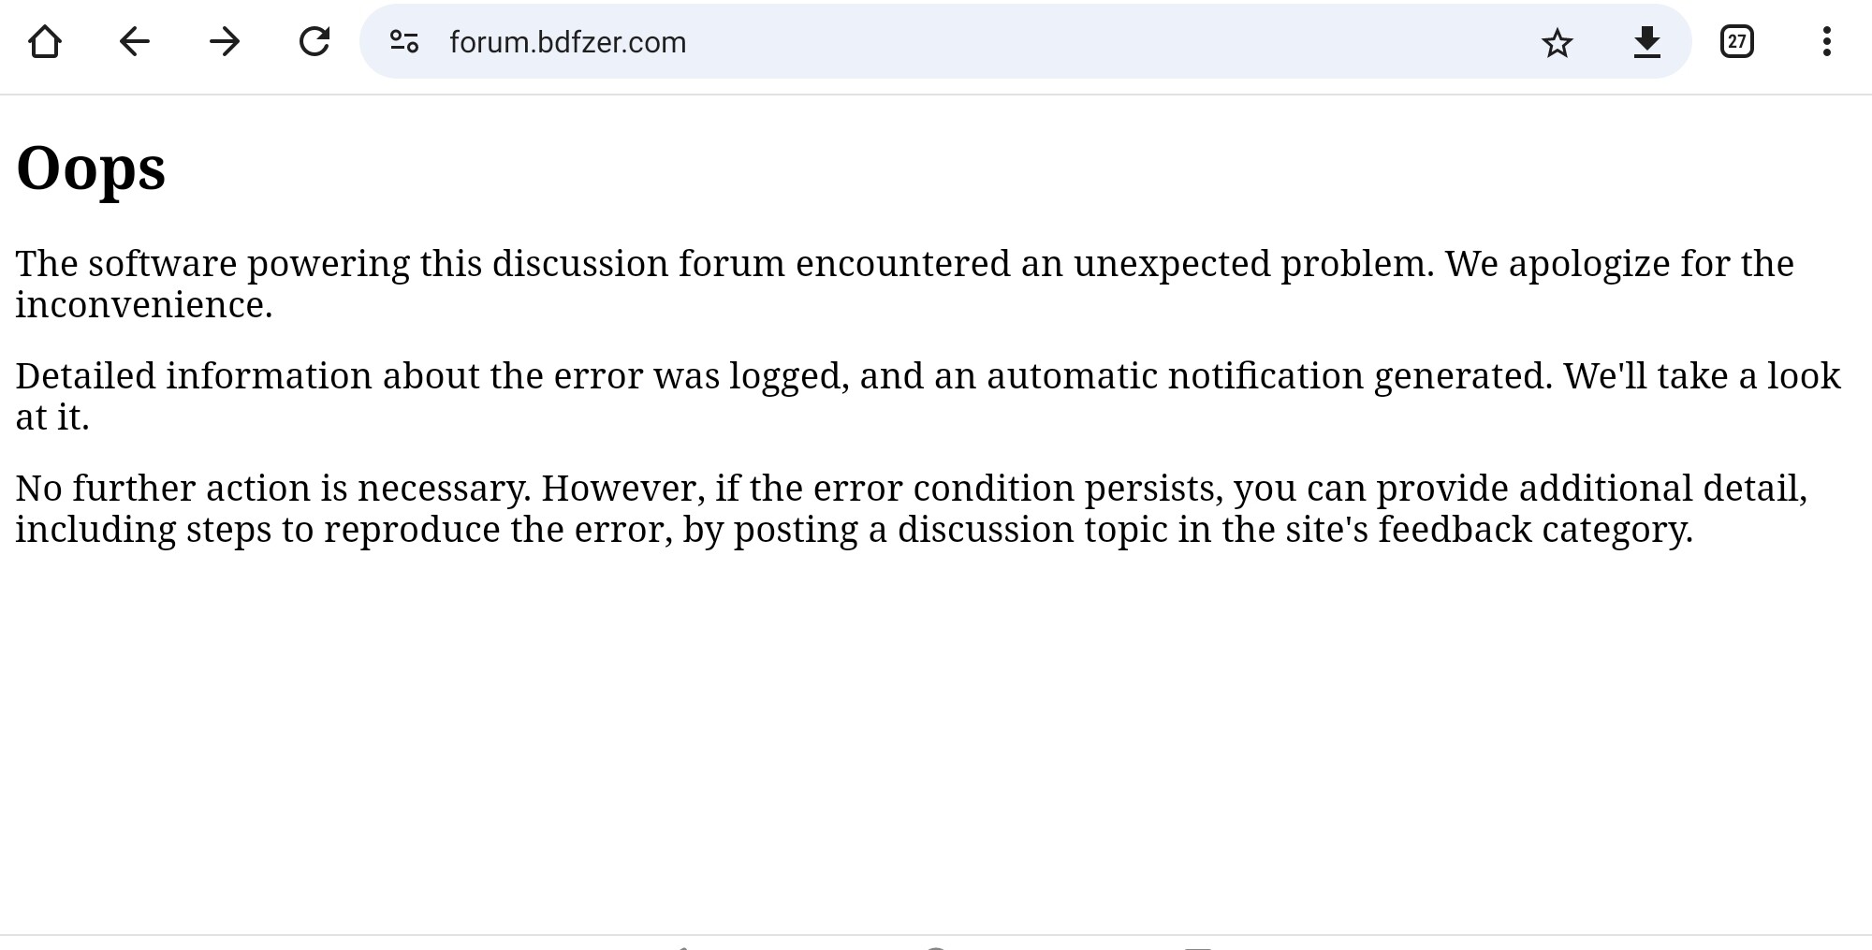Viewport: 1872px width, 950px height.
Task: Click the "automatic notification" phrase
Action: [x=1175, y=376]
